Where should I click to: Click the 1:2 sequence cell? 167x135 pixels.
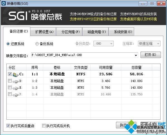tap(35, 81)
